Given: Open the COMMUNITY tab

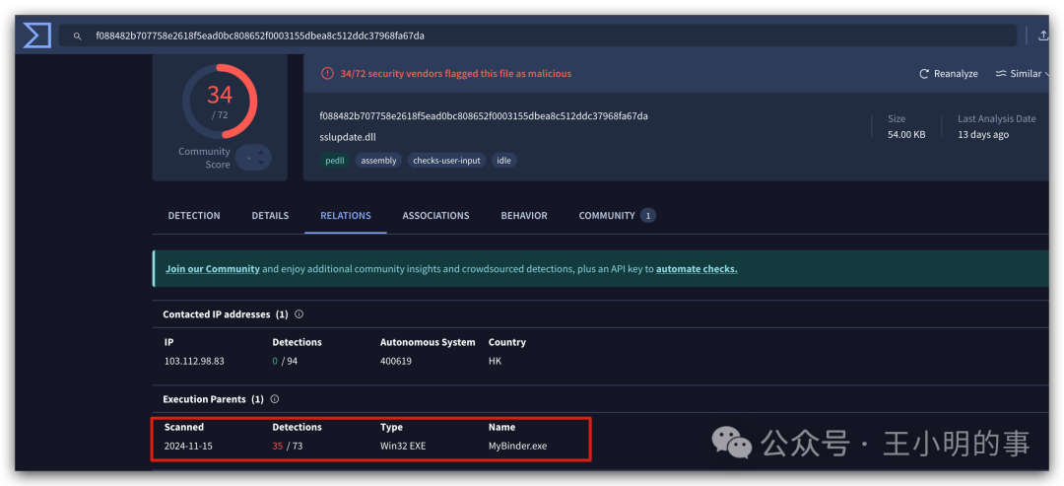Looking at the screenshot, I should (617, 215).
